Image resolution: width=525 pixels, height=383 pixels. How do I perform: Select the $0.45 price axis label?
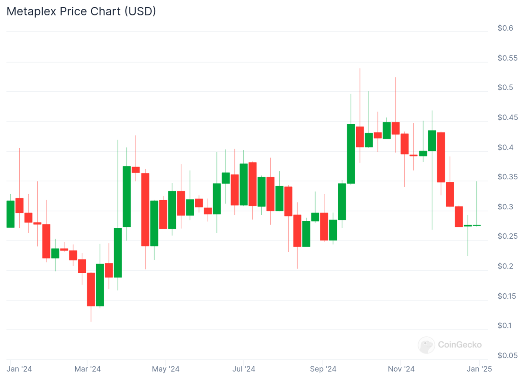[507, 118]
